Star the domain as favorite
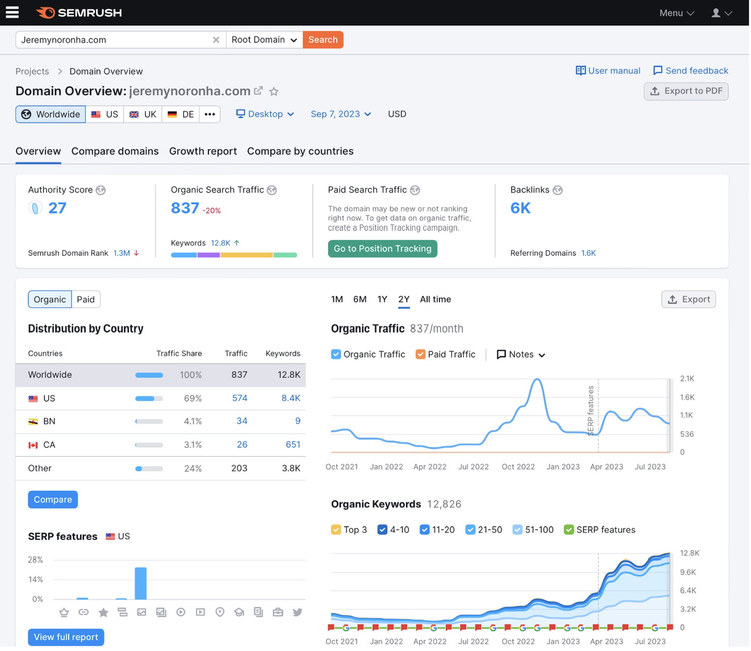The image size is (751, 651). [274, 92]
